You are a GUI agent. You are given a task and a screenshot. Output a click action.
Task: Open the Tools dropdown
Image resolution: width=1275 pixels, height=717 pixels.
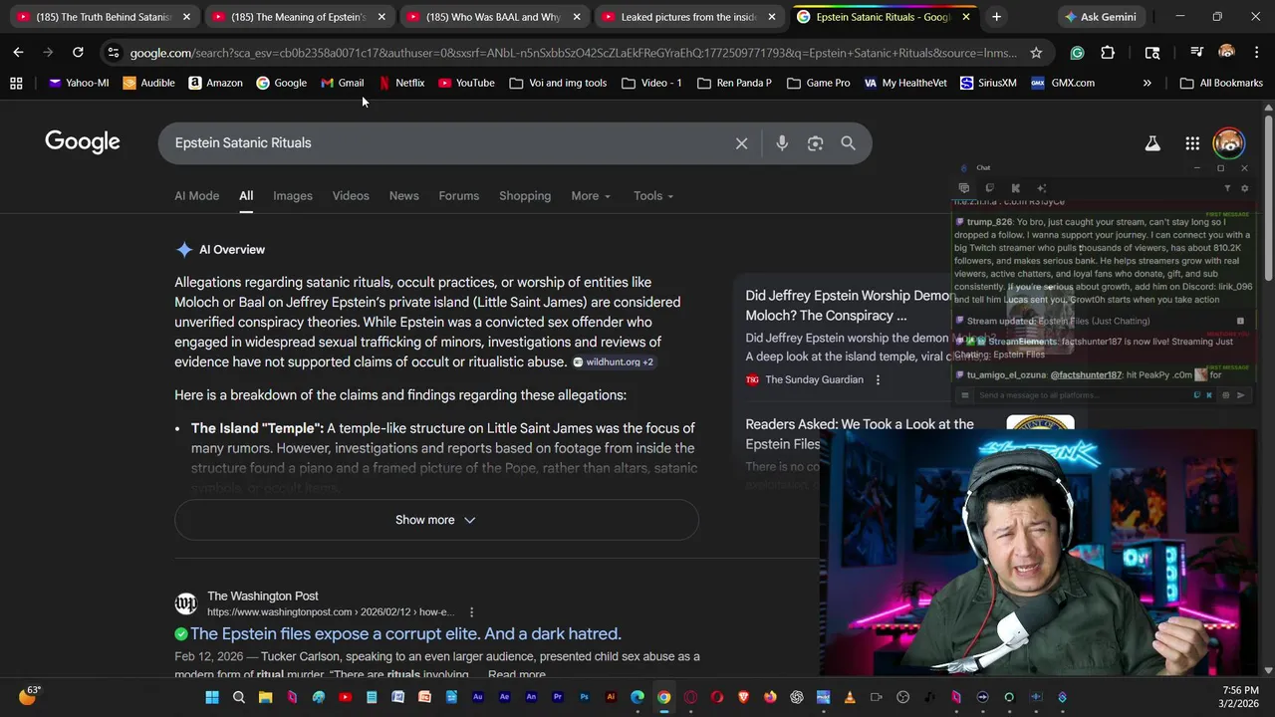click(x=653, y=196)
